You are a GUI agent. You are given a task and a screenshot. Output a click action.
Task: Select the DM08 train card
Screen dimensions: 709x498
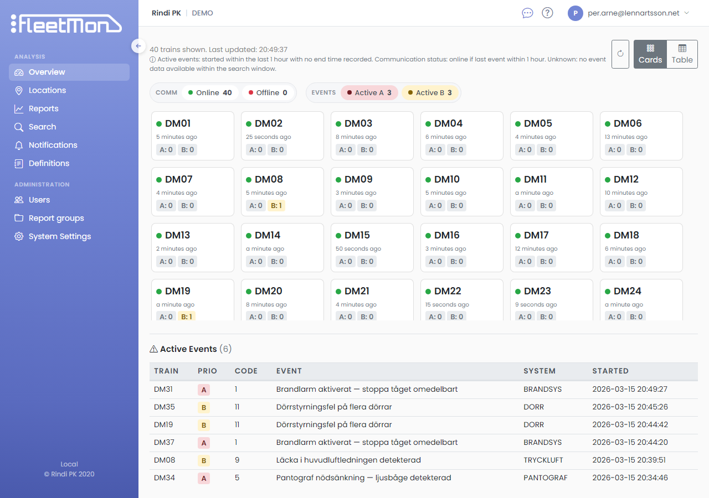pos(282,191)
